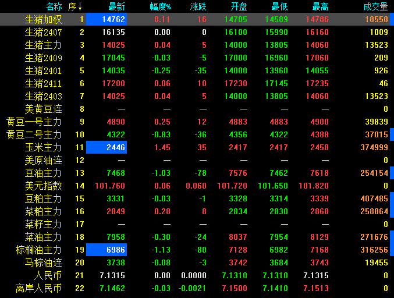The width and height of the screenshot is (394, 298).
Task: Select the 黄豆一号主力 row name
Action: (x=34, y=122)
